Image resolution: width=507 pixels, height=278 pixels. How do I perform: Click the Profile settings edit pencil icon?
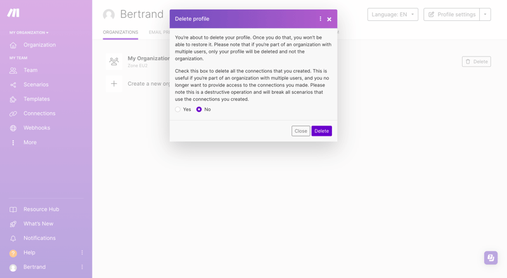point(431,15)
